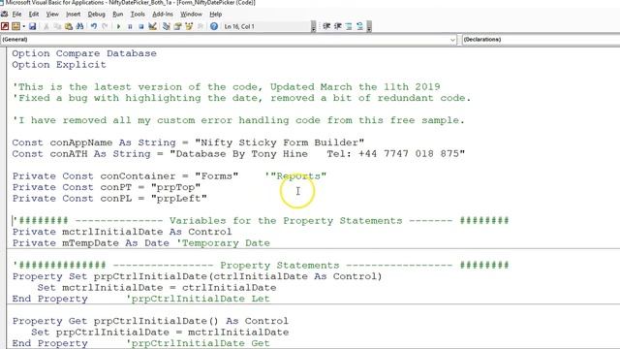The image size is (620, 349).
Task: Click the 'Const conATH As String' line
Action: (238, 153)
